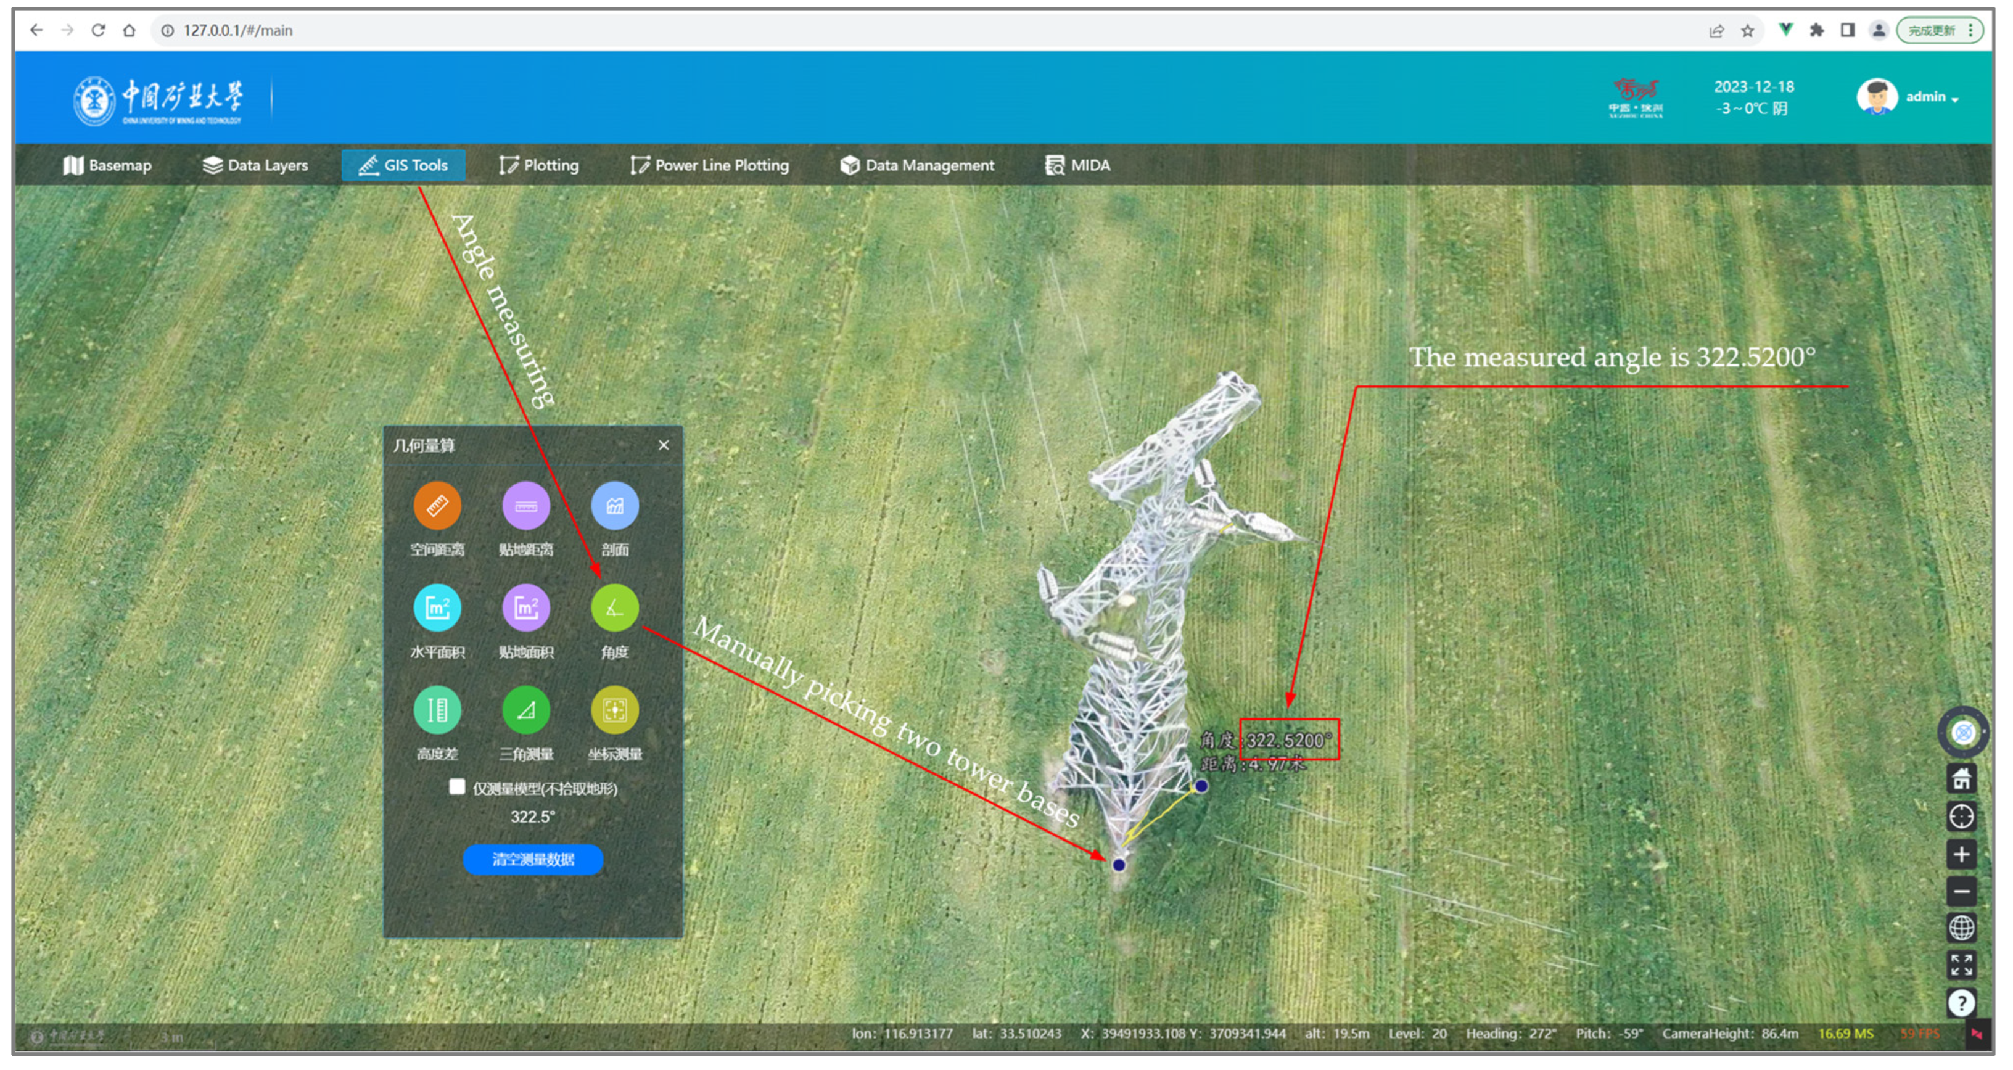Image resolution: width=2013 pixels, height=1070 pixels.
Task: Click the map zoom in plus button
Action: pyautogui.click(x=1961, y=854)
